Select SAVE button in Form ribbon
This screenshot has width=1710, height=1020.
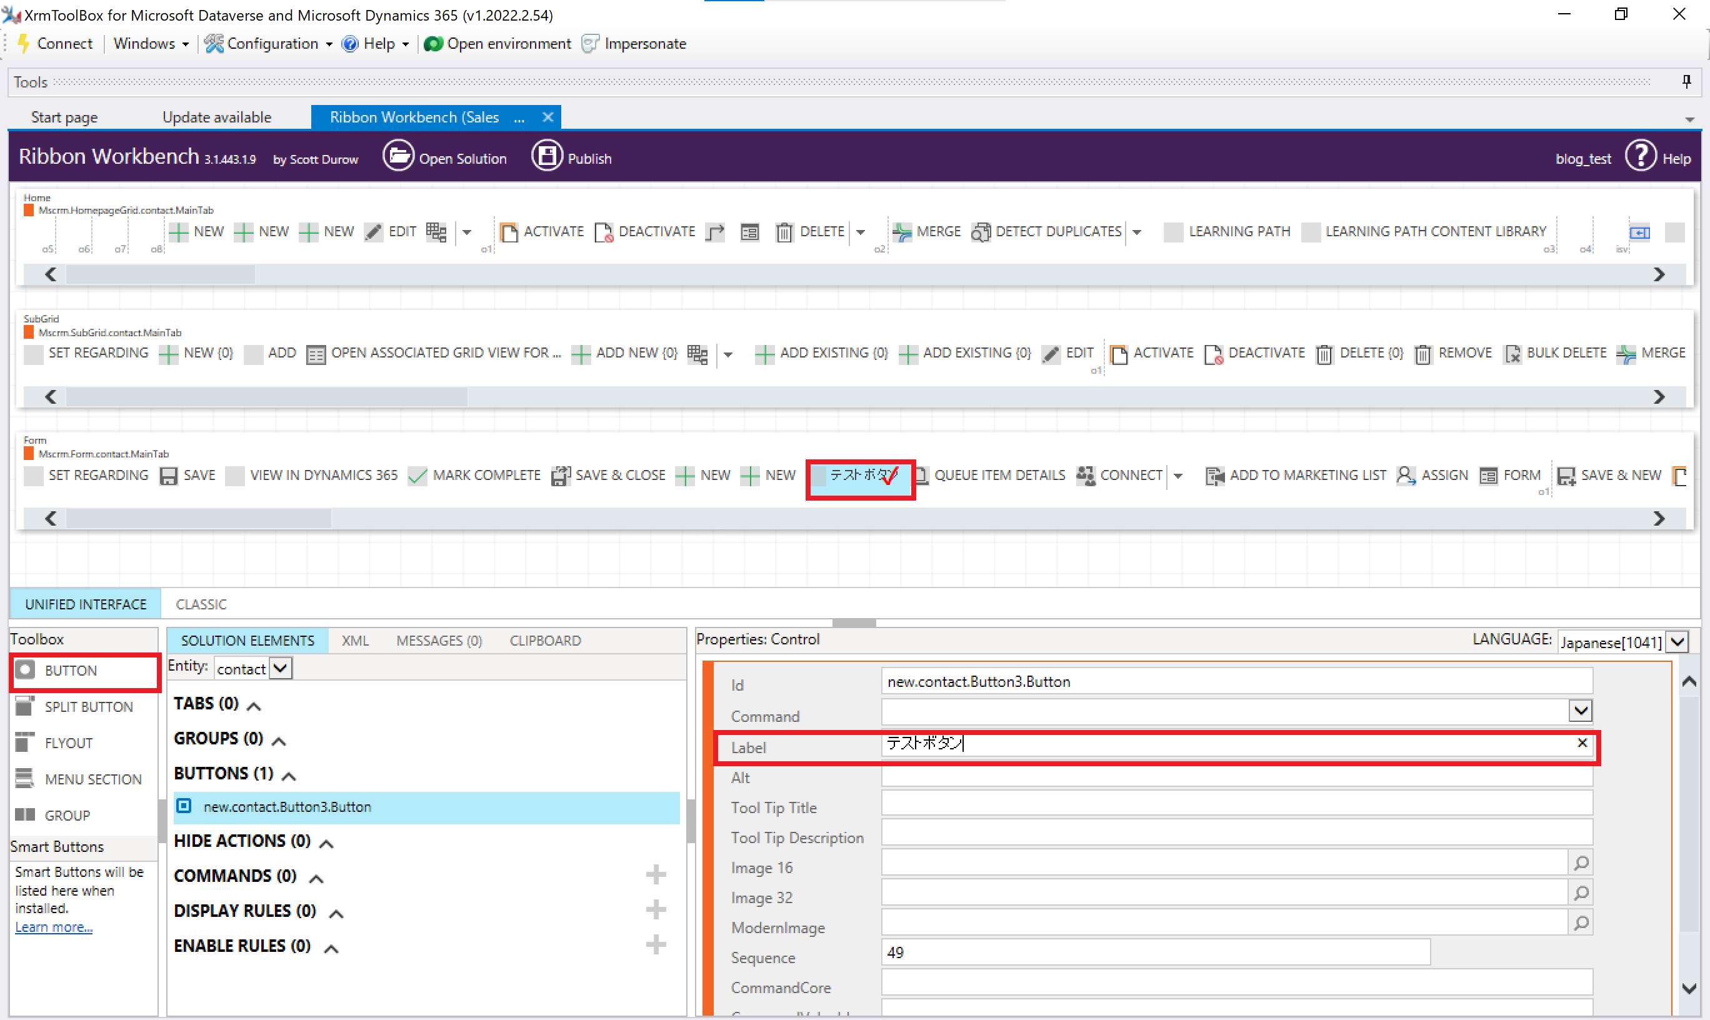[187, 476]
